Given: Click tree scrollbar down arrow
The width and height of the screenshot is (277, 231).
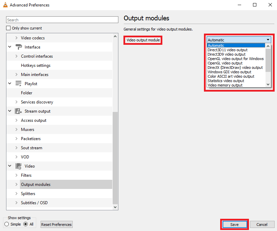Looking at the screenshot, I should pos(115,207).
